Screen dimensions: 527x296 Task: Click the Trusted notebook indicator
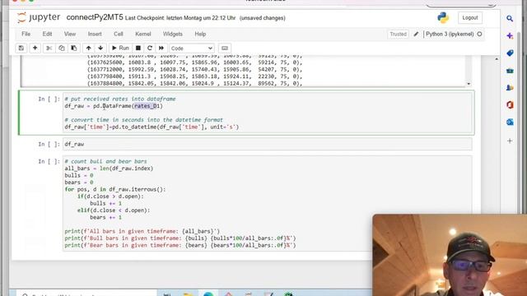[x=399, y=34]
